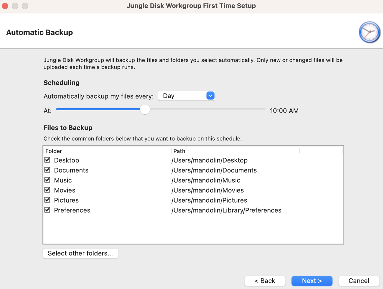Click the backup time slider handle

(x=145, y=109)
